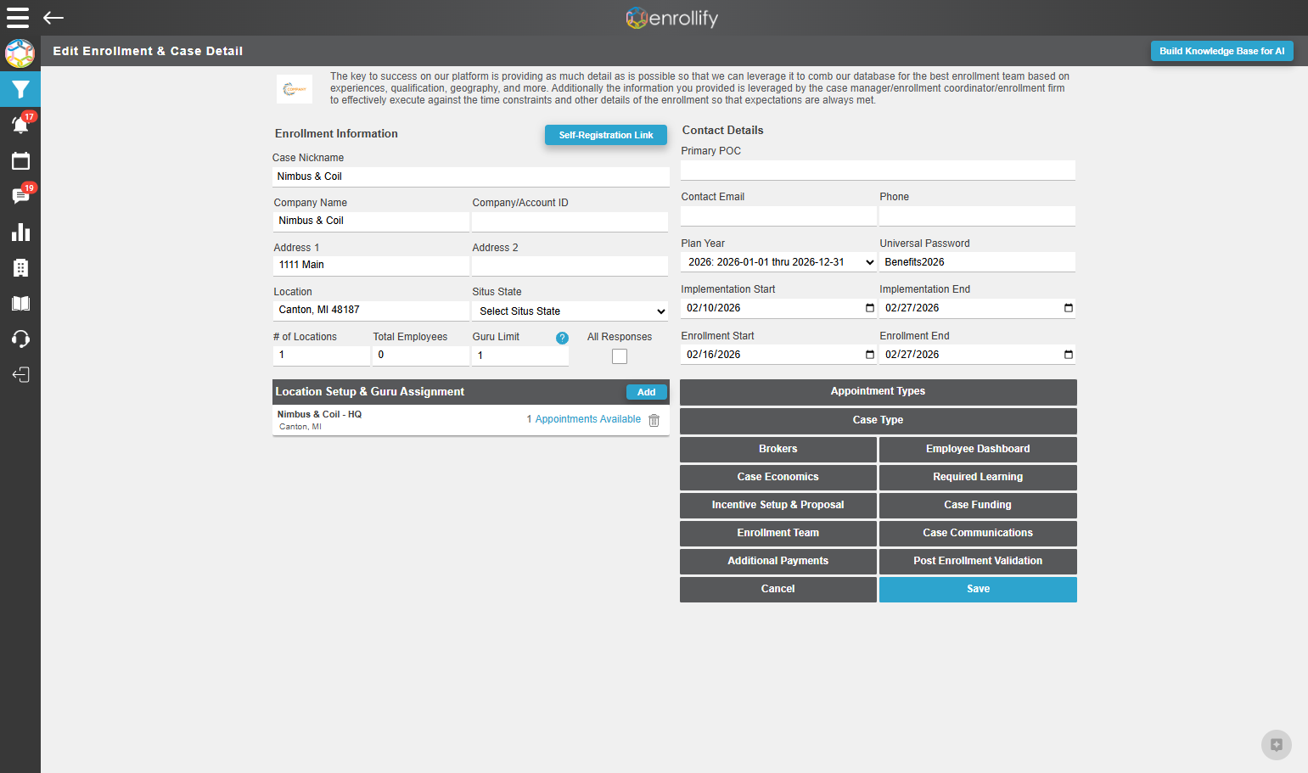The height and width of the screenshot is (773, 1308).
Task: Click the Guru Limit help icon
Action: (562, 338)
